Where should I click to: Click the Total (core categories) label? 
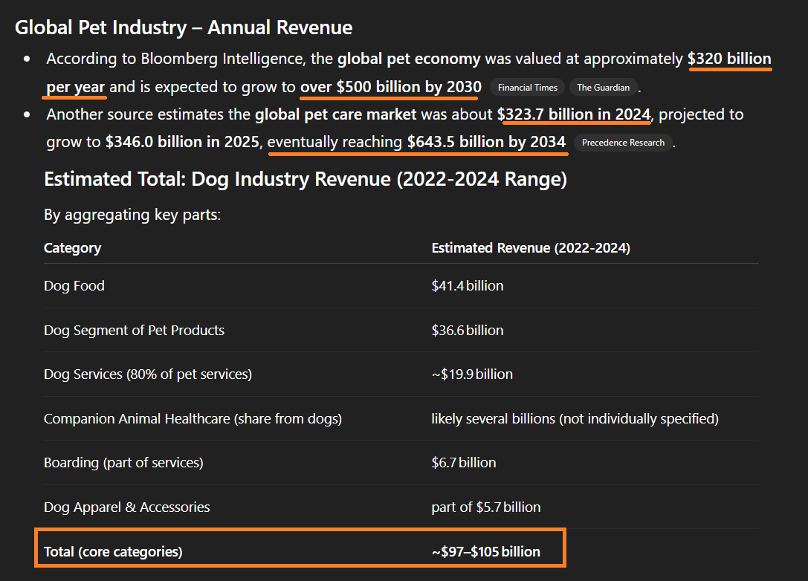tap(113, 552)
